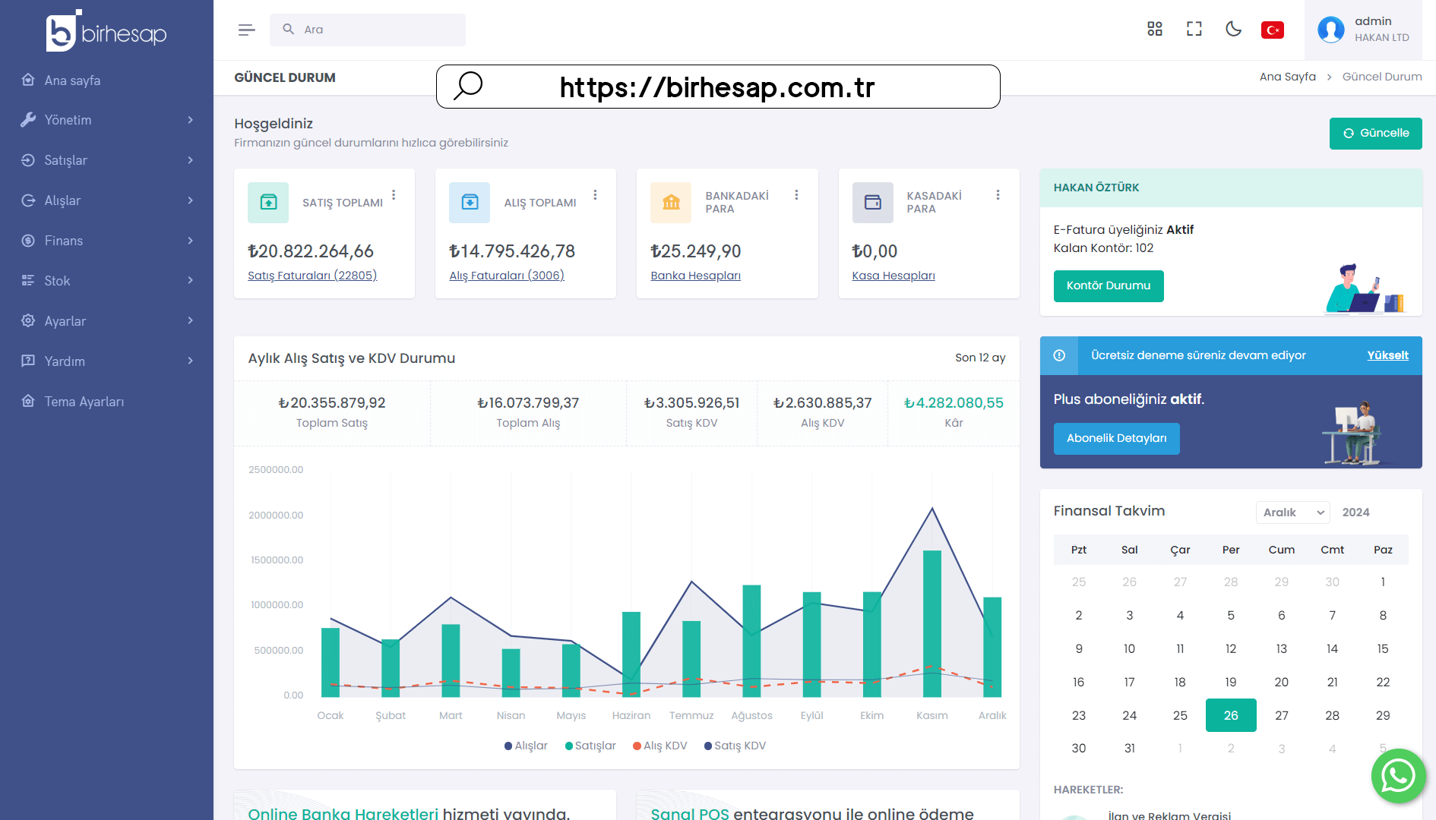Open the Aralık month dropdown
The image size is (1436, 820).
(x=1292, y=512)
